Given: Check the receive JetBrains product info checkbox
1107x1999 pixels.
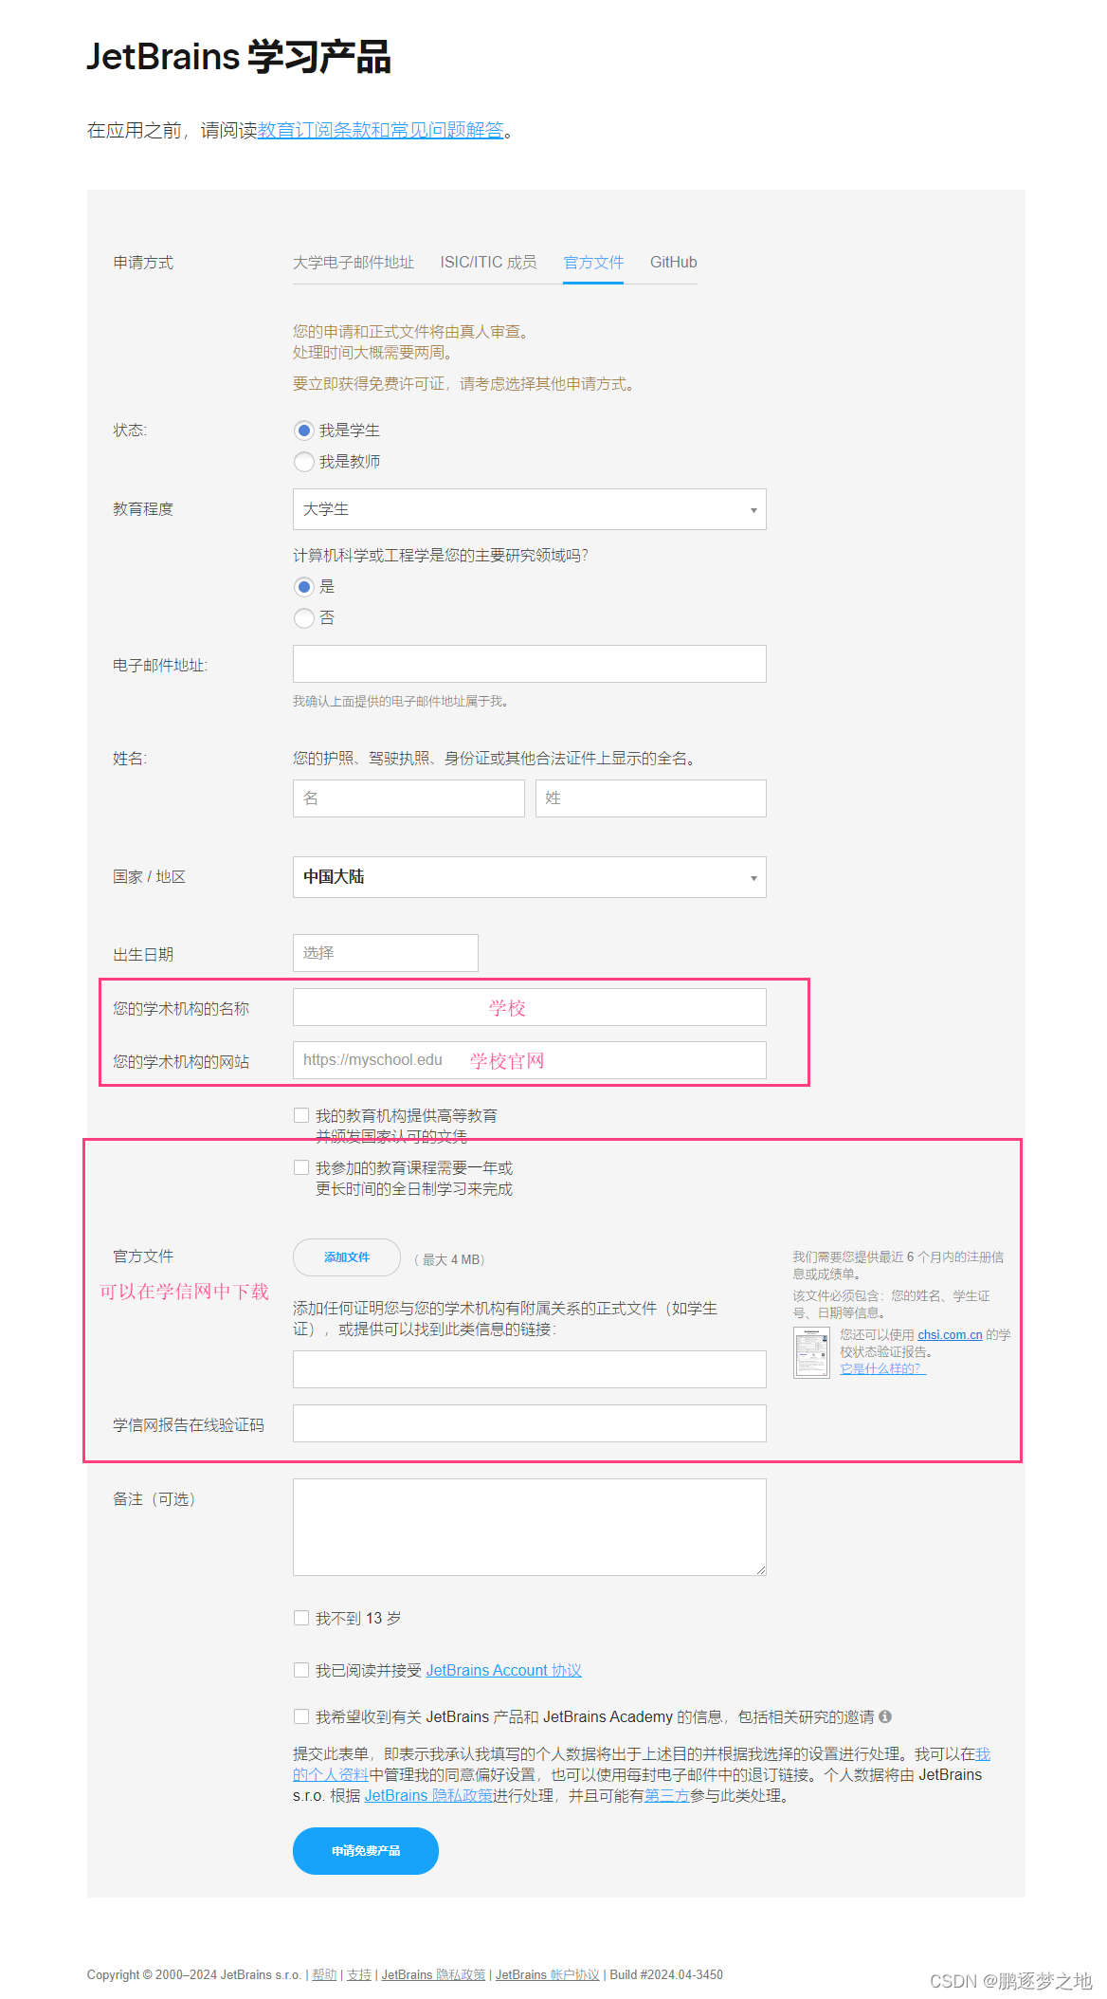Looking at the screenshot, I should click(301, 1716).
